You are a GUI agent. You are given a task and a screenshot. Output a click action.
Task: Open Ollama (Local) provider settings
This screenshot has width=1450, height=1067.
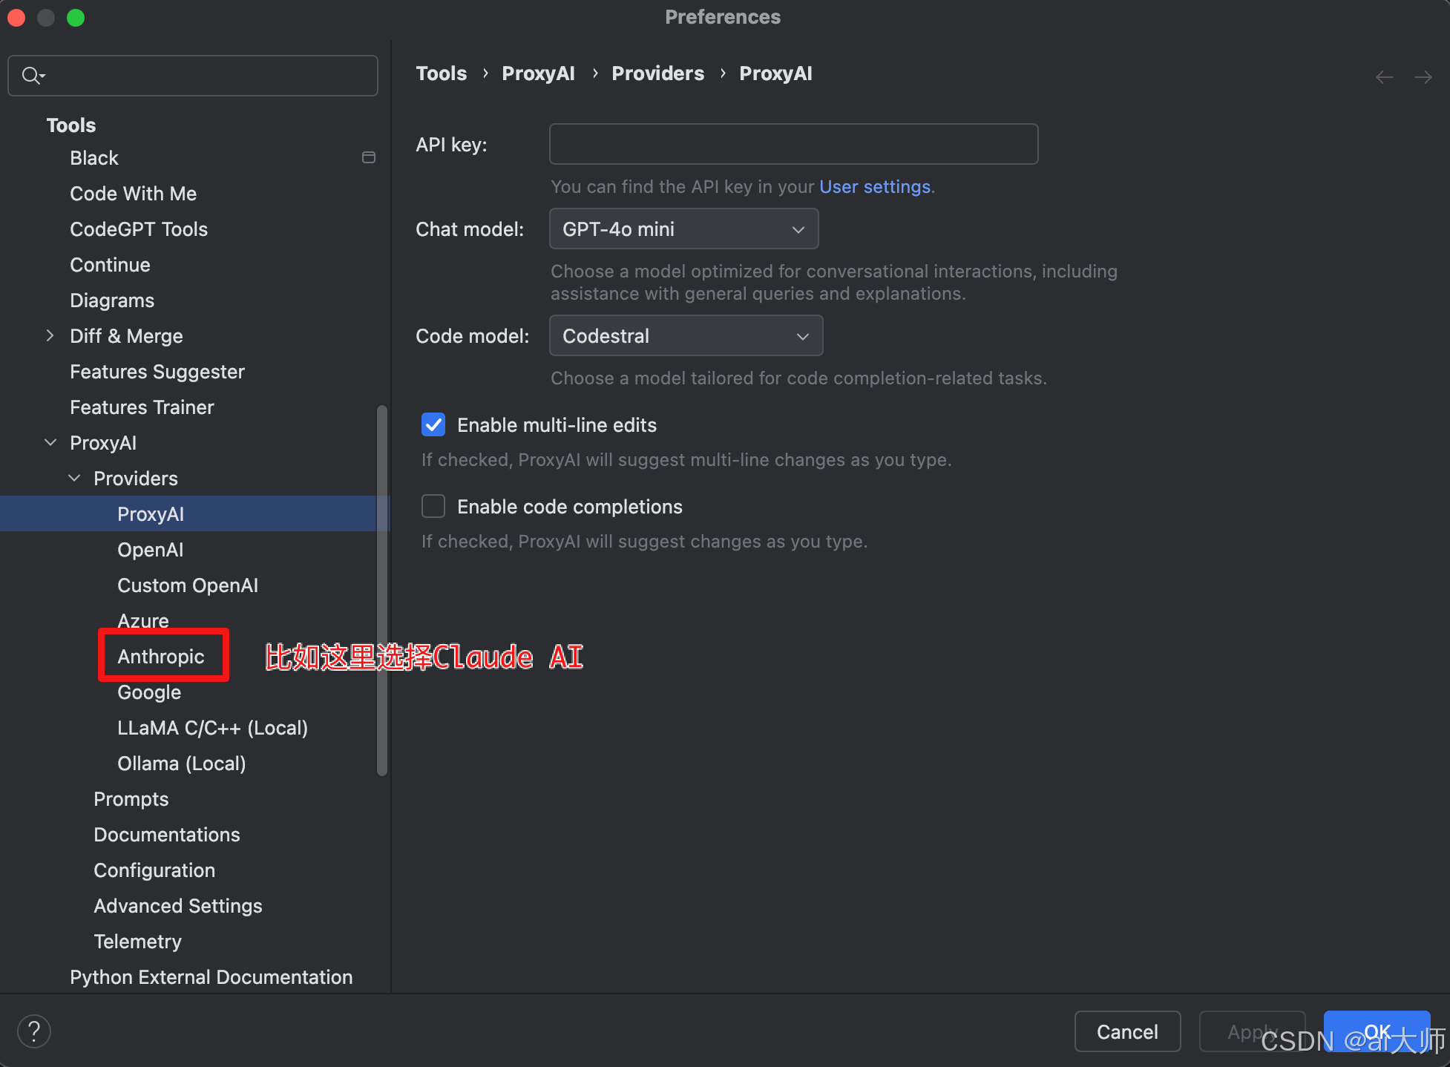181,764
